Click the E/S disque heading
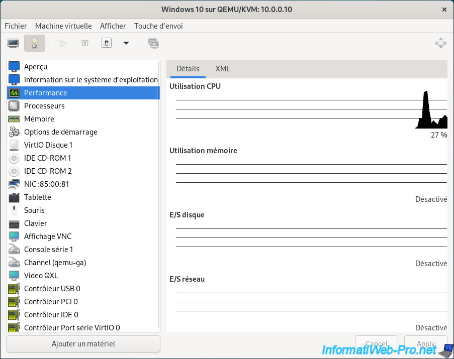The height and width of the screenshot is (359, 454). (x=187, y=215)
